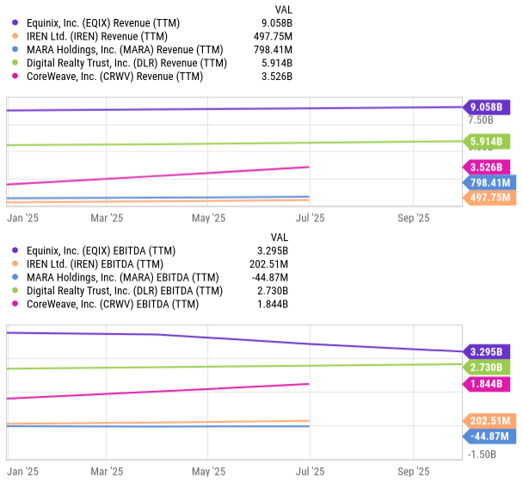
Task: Click Jul '25 on the revenue chart axis
Action: (310, 219)
